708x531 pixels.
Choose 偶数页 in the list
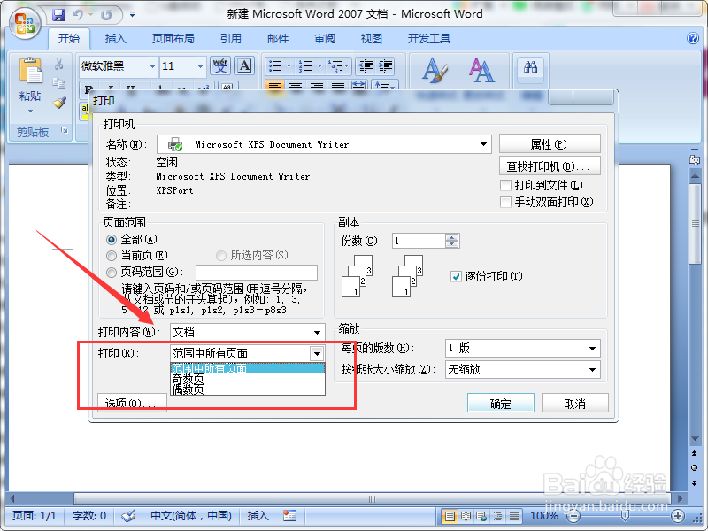point(248,389)
